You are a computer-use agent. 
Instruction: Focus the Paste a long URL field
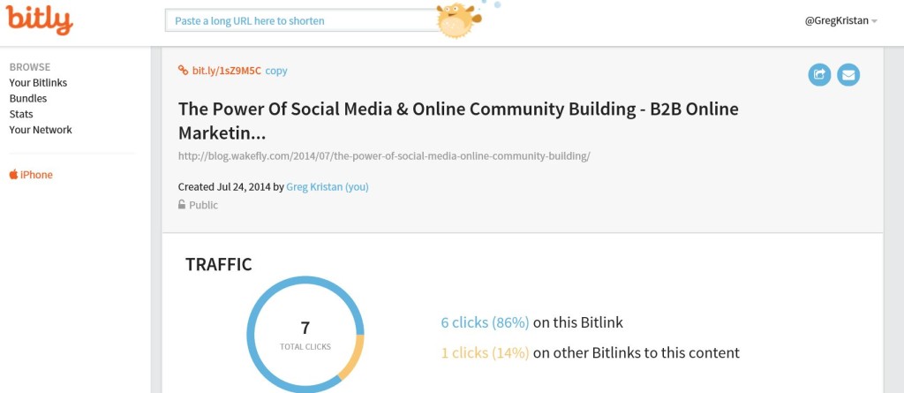303,21
